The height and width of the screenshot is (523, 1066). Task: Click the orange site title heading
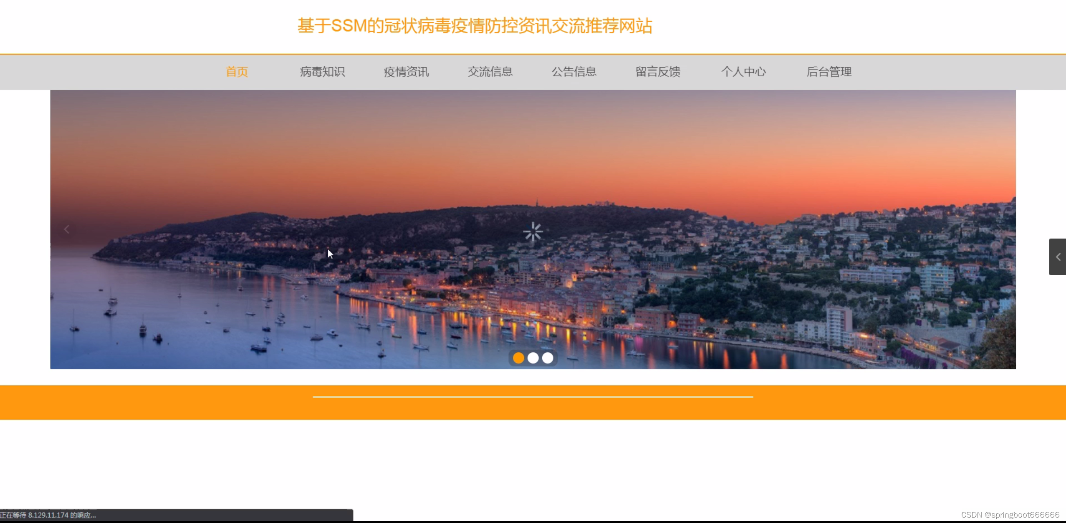[475, 26]
